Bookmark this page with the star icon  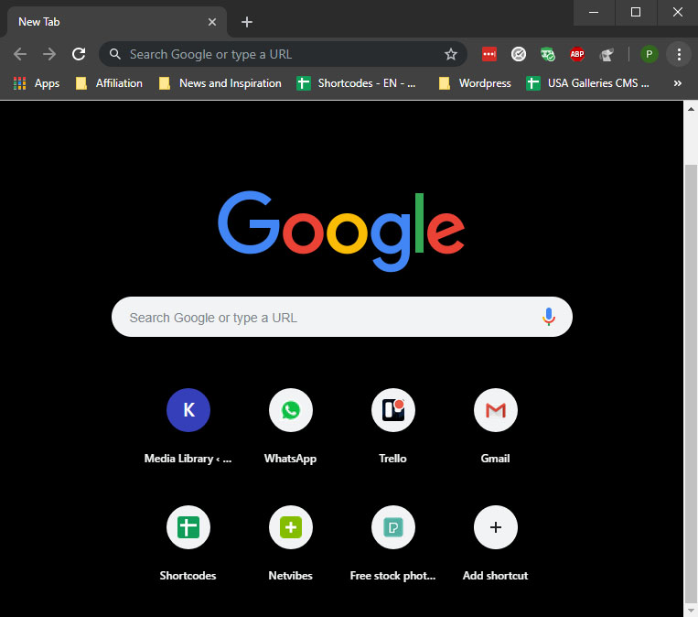tap(450, 54)
